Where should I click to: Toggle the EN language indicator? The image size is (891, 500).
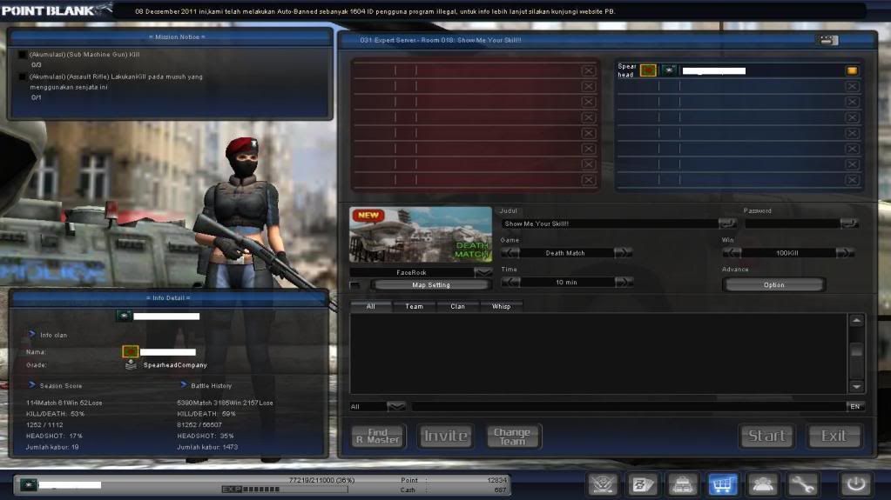(x=855, y=406)
